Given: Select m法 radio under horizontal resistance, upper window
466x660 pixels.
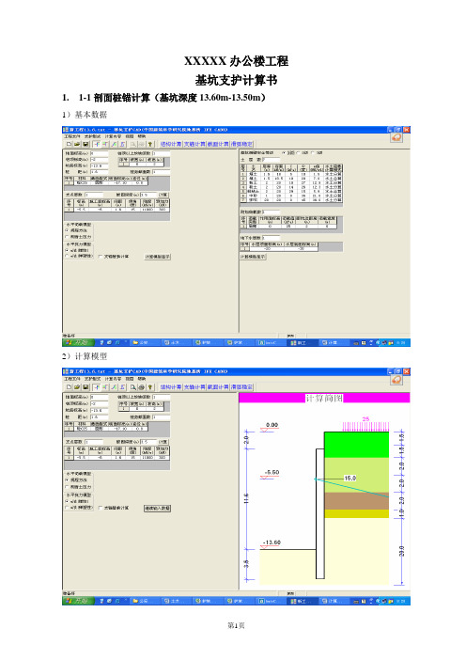Looking at the screenshot, I should 67,250.
